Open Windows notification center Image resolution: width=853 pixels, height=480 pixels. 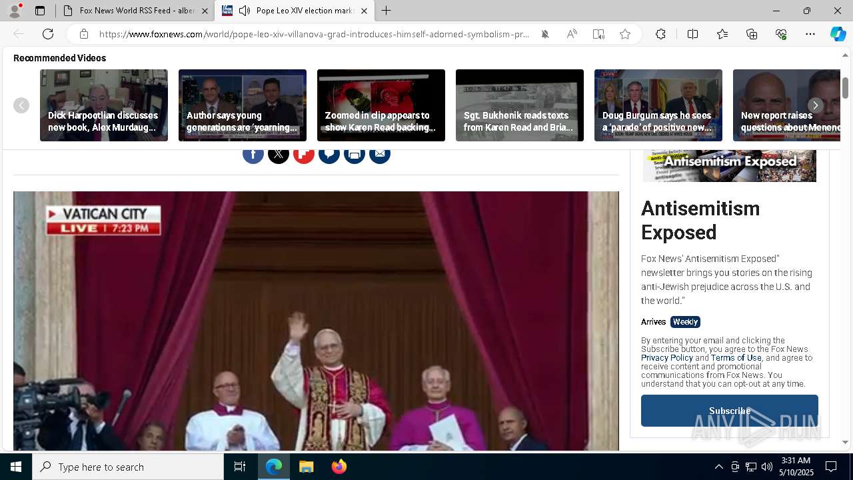pyautogui.click(x=831, y=467)
